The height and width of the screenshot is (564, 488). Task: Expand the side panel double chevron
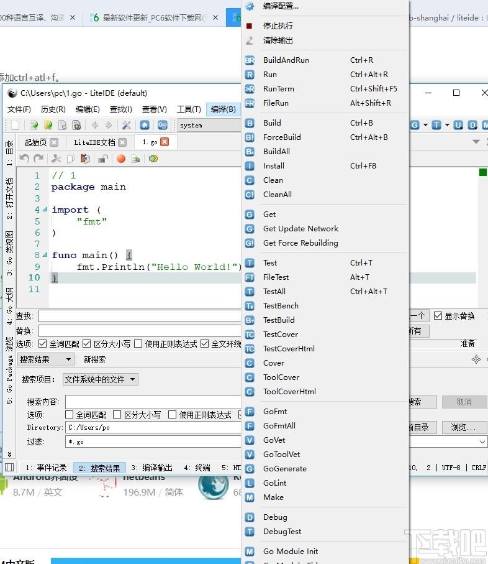[9, 454]
